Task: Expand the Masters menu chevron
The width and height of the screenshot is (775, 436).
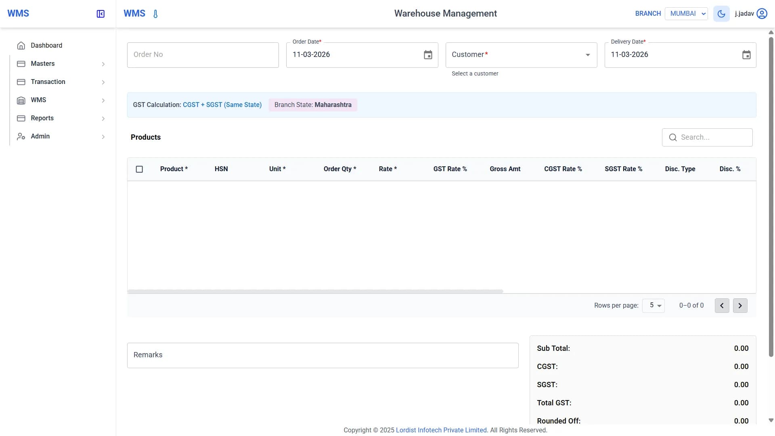Action: click(x=103, y=64)
